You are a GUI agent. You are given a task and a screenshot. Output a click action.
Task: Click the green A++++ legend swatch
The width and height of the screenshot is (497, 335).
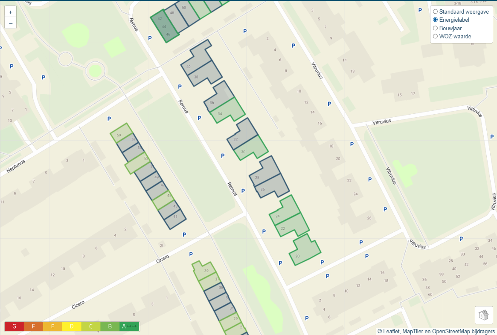[x=129, y=326]
